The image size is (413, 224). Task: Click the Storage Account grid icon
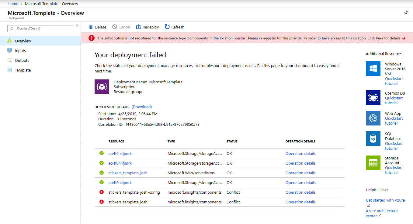[373, 163]
